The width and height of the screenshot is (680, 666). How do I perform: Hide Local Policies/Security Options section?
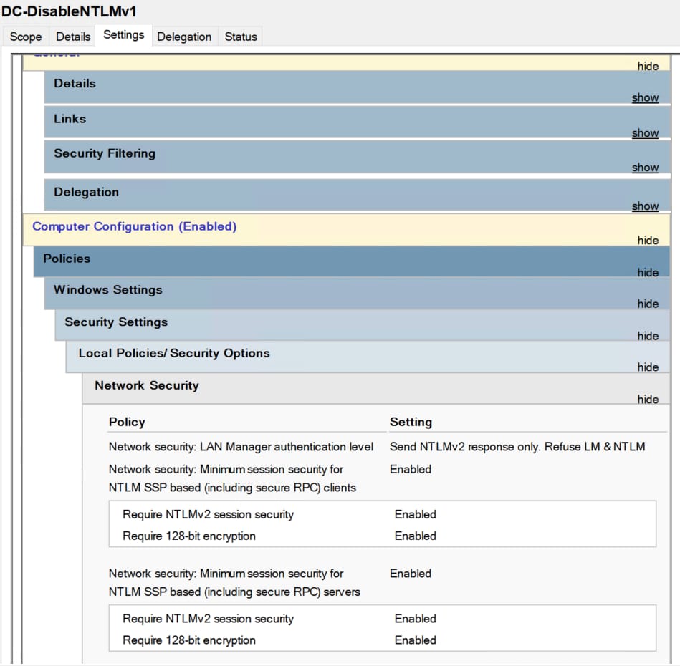pyautogui.click(x=648, y=367)
